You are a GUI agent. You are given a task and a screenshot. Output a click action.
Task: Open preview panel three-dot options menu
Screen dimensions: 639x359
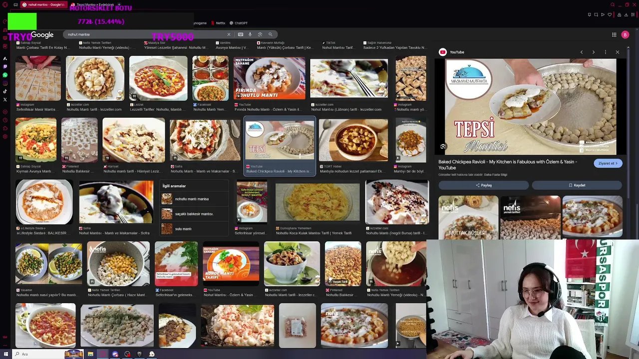(606, 52)
